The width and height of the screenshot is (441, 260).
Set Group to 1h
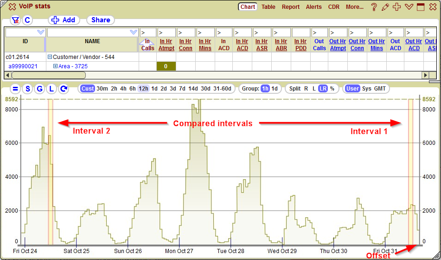[265, 89]
